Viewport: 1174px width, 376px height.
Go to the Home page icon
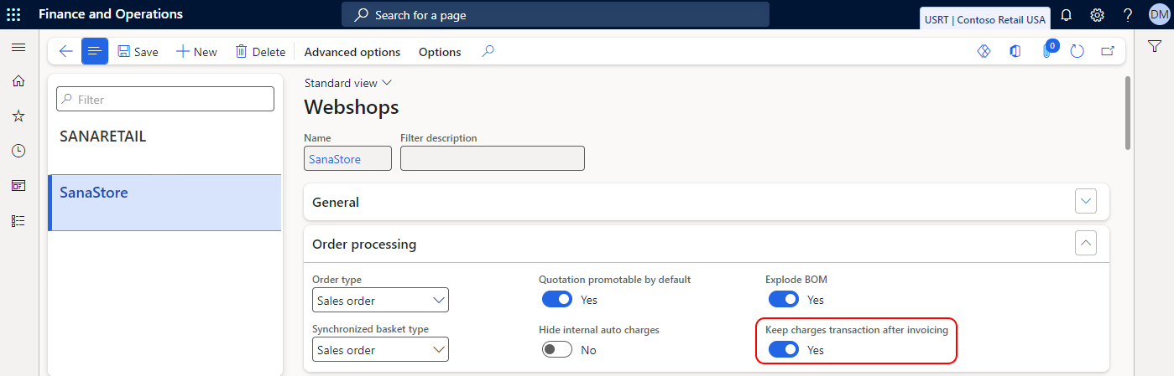click(x=18, y=81)
